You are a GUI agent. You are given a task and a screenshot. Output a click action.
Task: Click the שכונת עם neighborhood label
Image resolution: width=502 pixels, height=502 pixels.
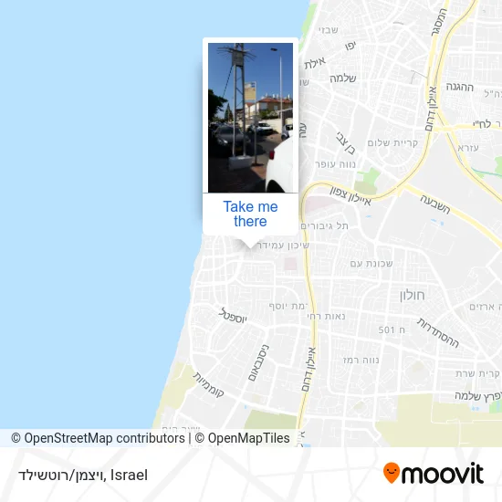371,264
